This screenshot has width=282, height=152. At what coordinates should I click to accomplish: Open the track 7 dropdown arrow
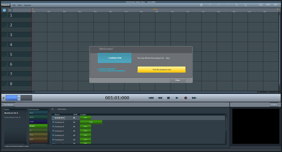pos(6,76)
